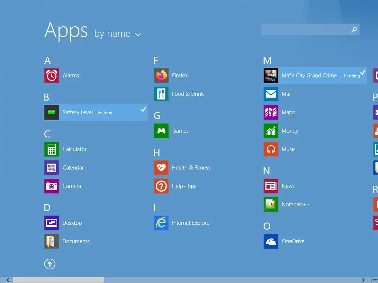Launch the Music headphones icon
Screen dimensions: 378x283
[x=271, y=149]
